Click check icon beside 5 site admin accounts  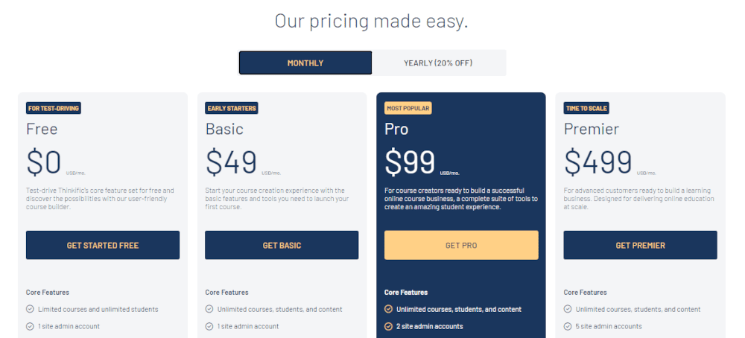(567, 326)
